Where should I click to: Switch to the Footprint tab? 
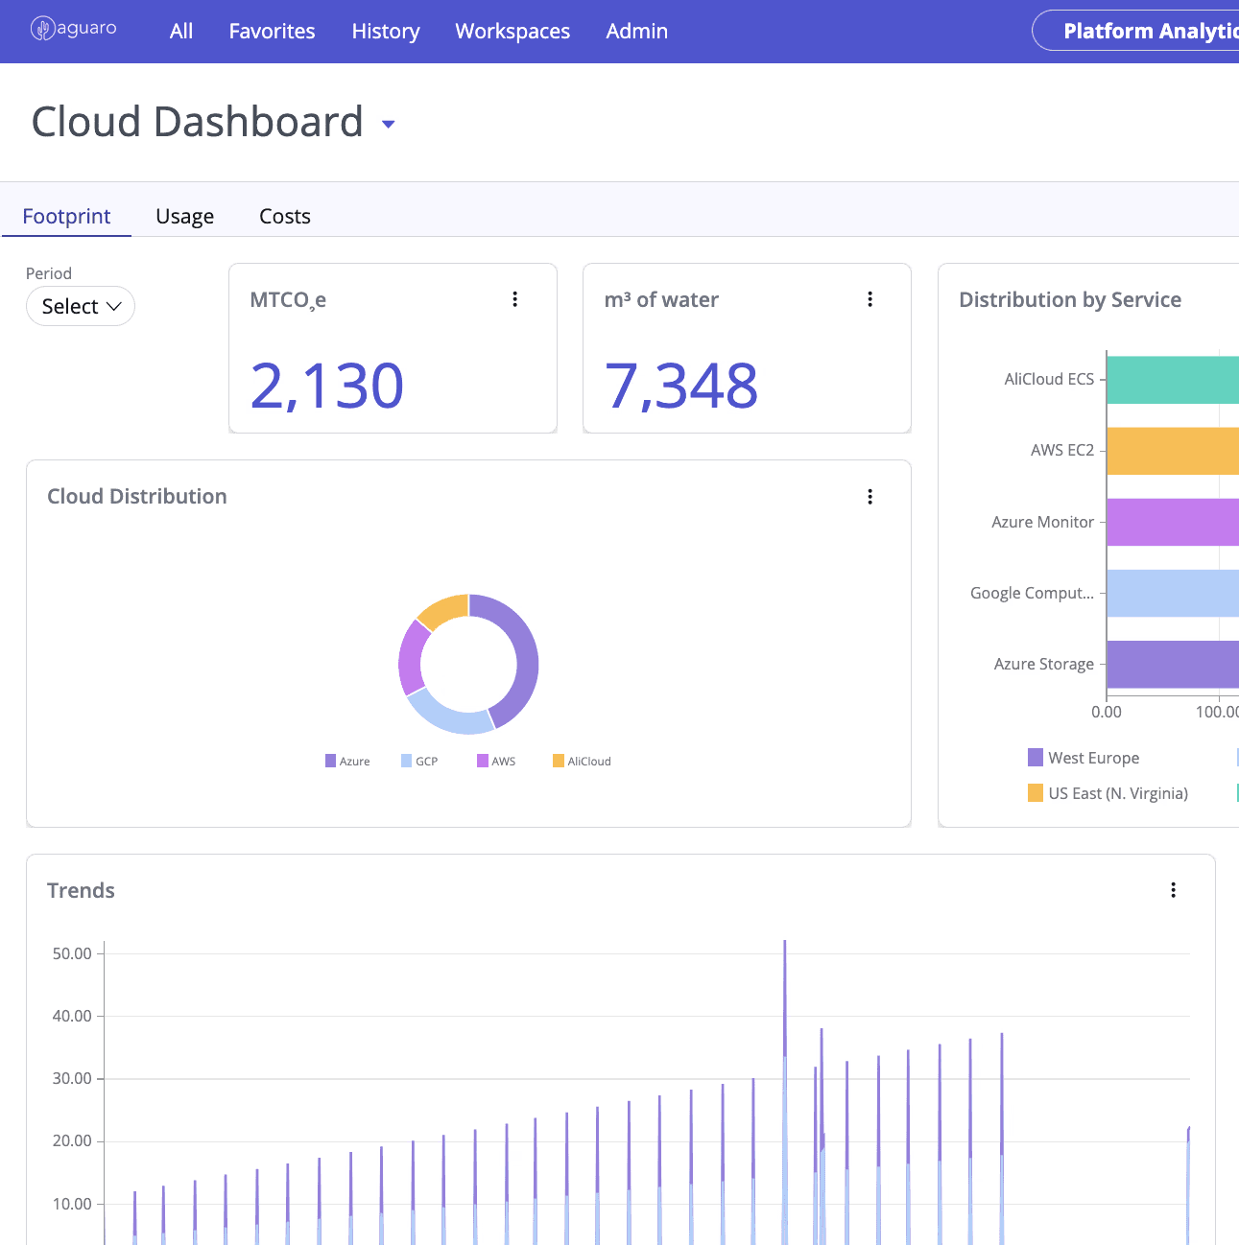pyautogui.click(x=67, y=216)
